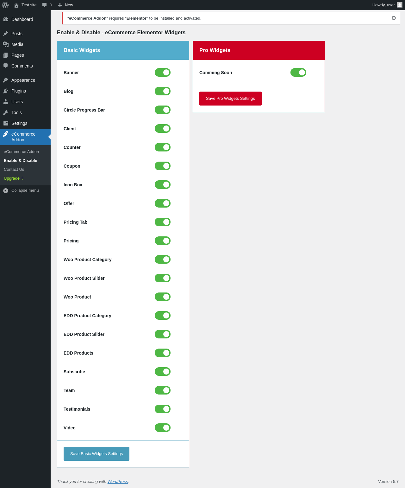The height and width of the screenshot is (488, 405).
Task: Click the Plugins plug icon
Action: pos(6,91)
